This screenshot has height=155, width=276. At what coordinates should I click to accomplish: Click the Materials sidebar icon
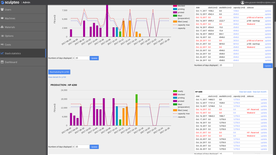coord(2,27)
